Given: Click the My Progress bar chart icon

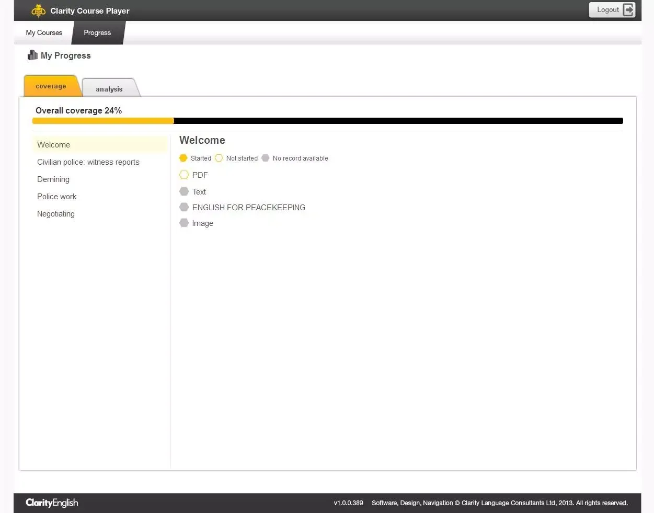Looking at the screenshot, I should point(32,55).
